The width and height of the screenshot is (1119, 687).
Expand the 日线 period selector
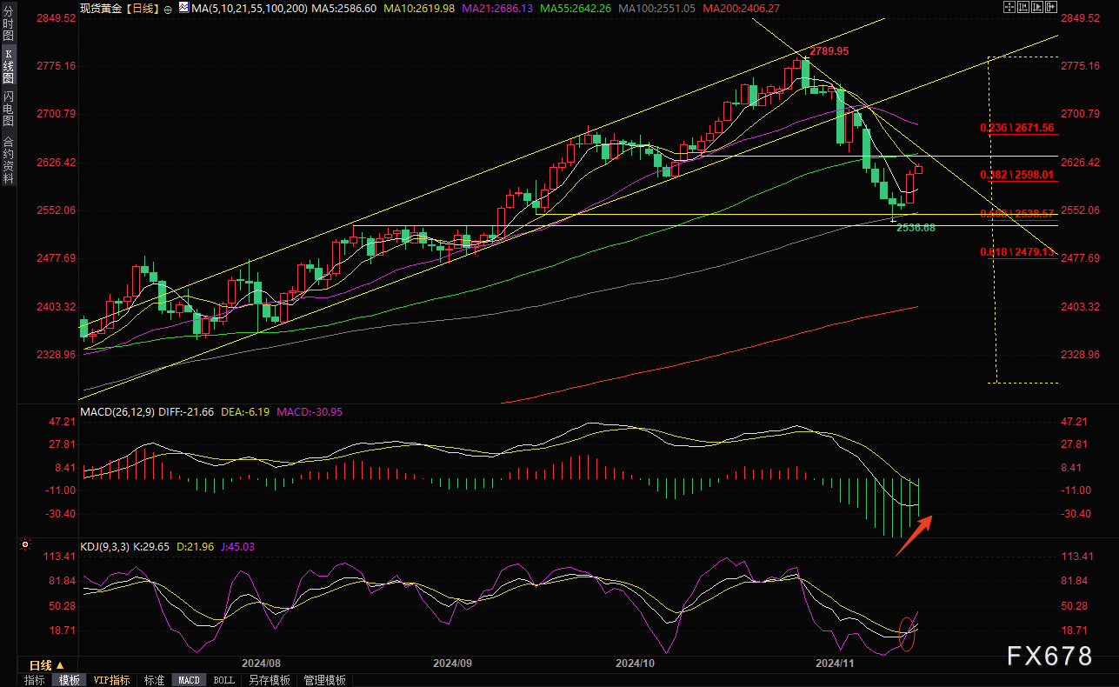(46, 665)
